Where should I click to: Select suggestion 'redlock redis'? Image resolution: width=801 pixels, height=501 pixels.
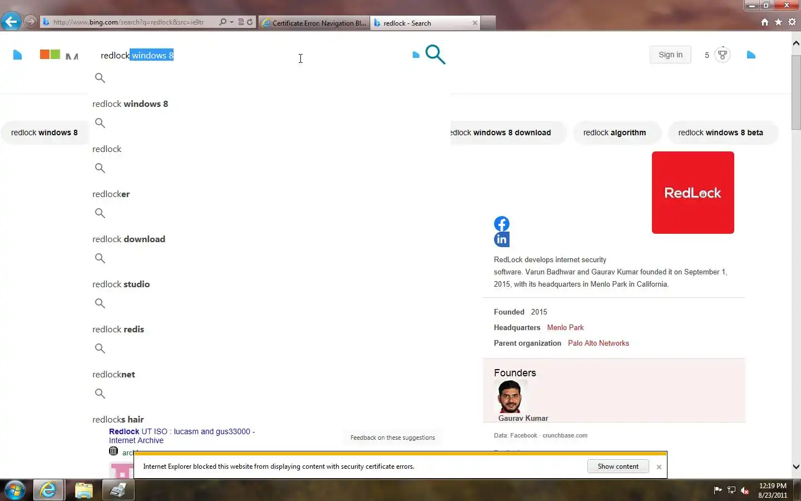[x=118, y=329]
